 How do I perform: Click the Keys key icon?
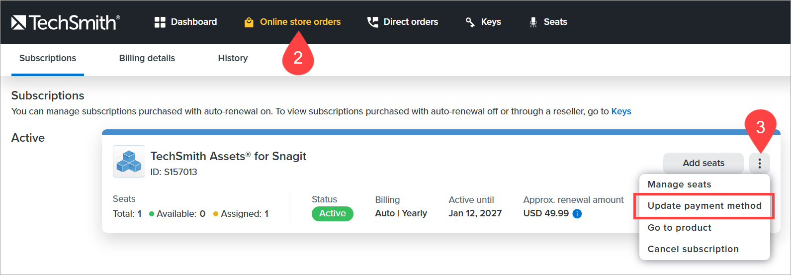(x=470, y=22)
